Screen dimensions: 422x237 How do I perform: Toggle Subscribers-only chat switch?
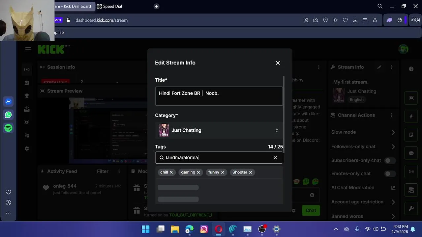click(x=390, y=160)
